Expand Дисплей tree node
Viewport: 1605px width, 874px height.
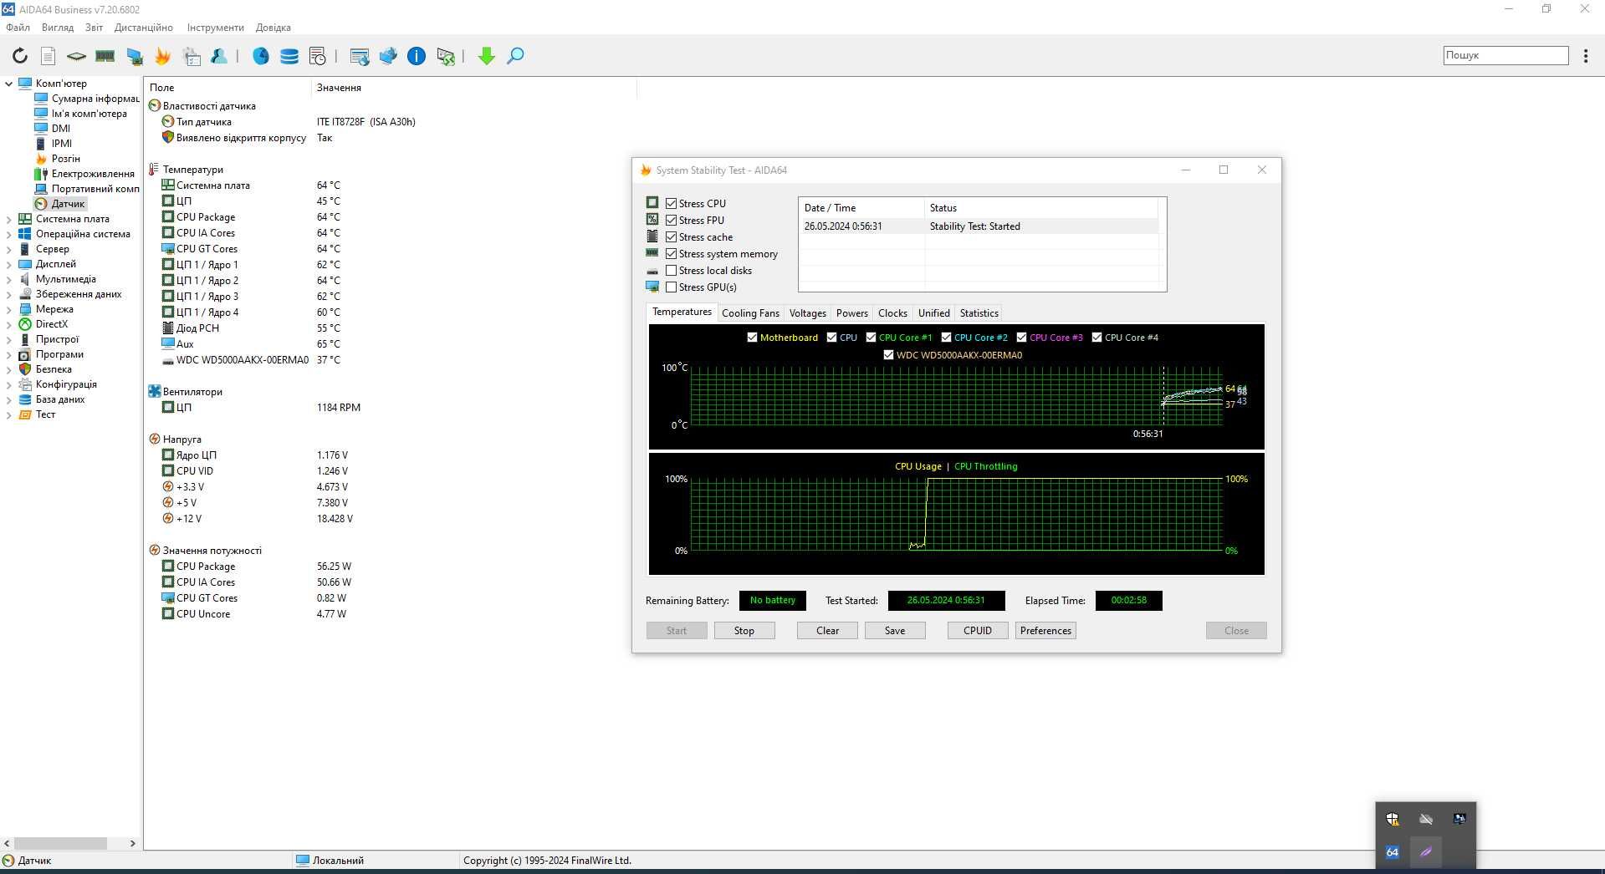point(9,264)
